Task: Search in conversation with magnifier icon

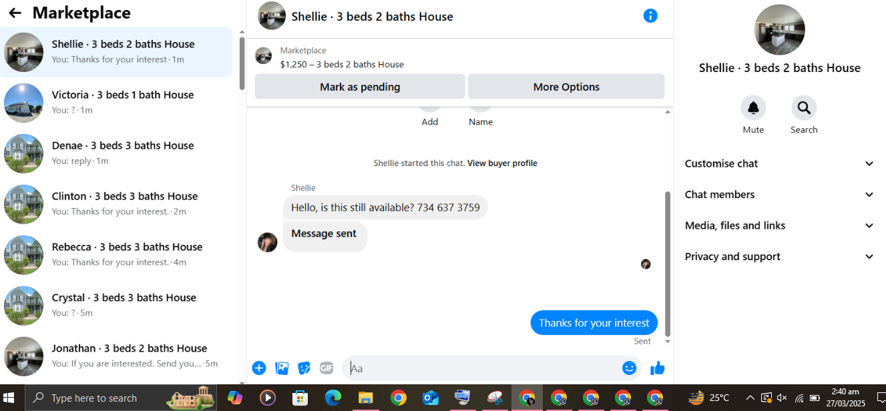Action: (804, 107)
